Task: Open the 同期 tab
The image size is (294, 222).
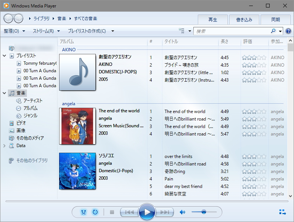Action: (x=276, y=20)
